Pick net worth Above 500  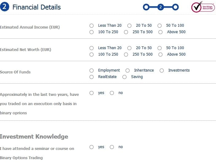pyautogui.click(x=160, y=54)
